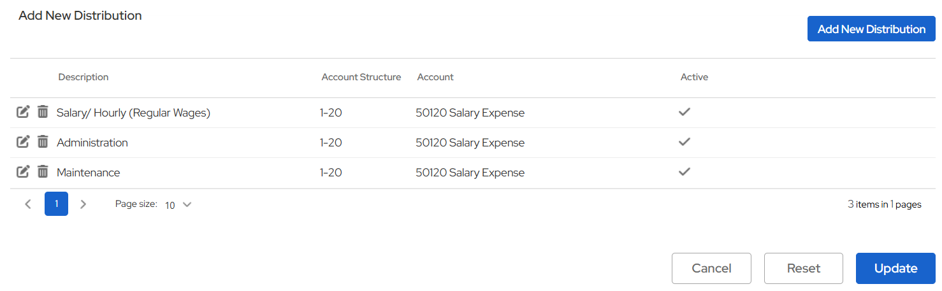The height and width of the screenshot is (291, 942).
Task: Sort by the Account Structure column header
Action: click(361, 77)
